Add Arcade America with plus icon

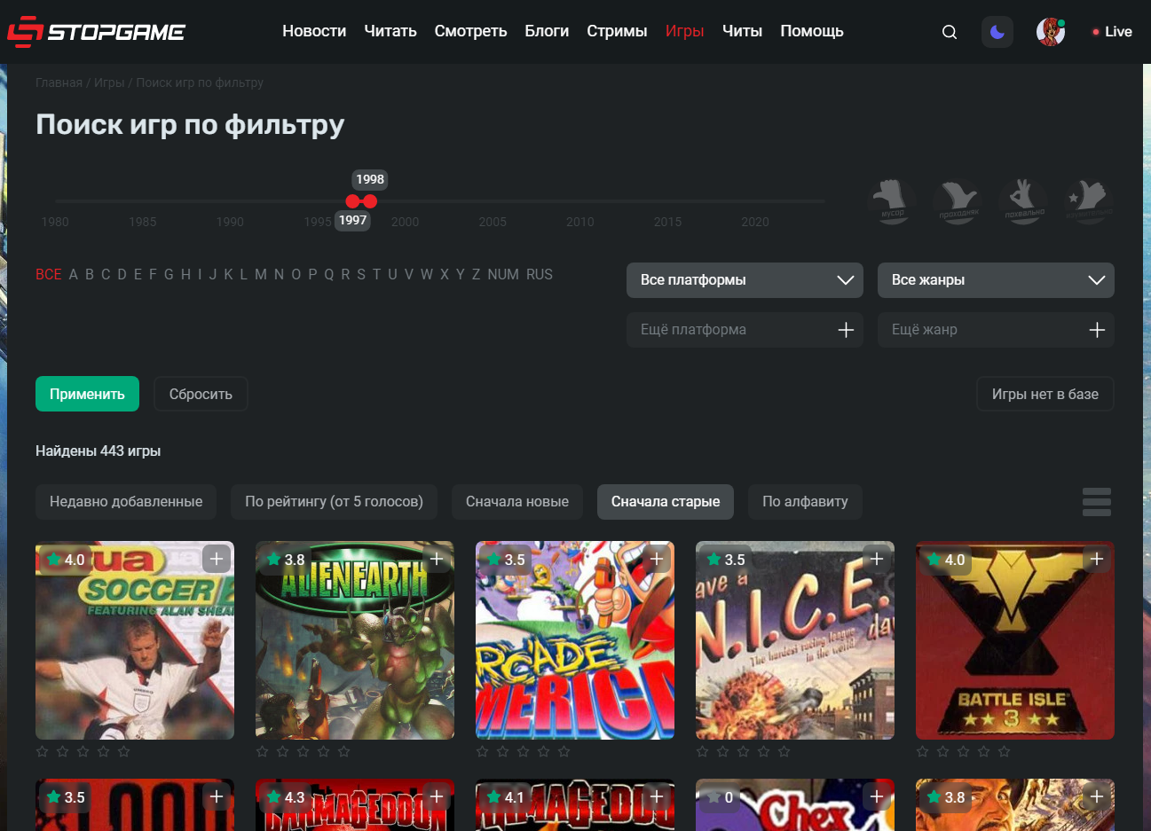657,559
